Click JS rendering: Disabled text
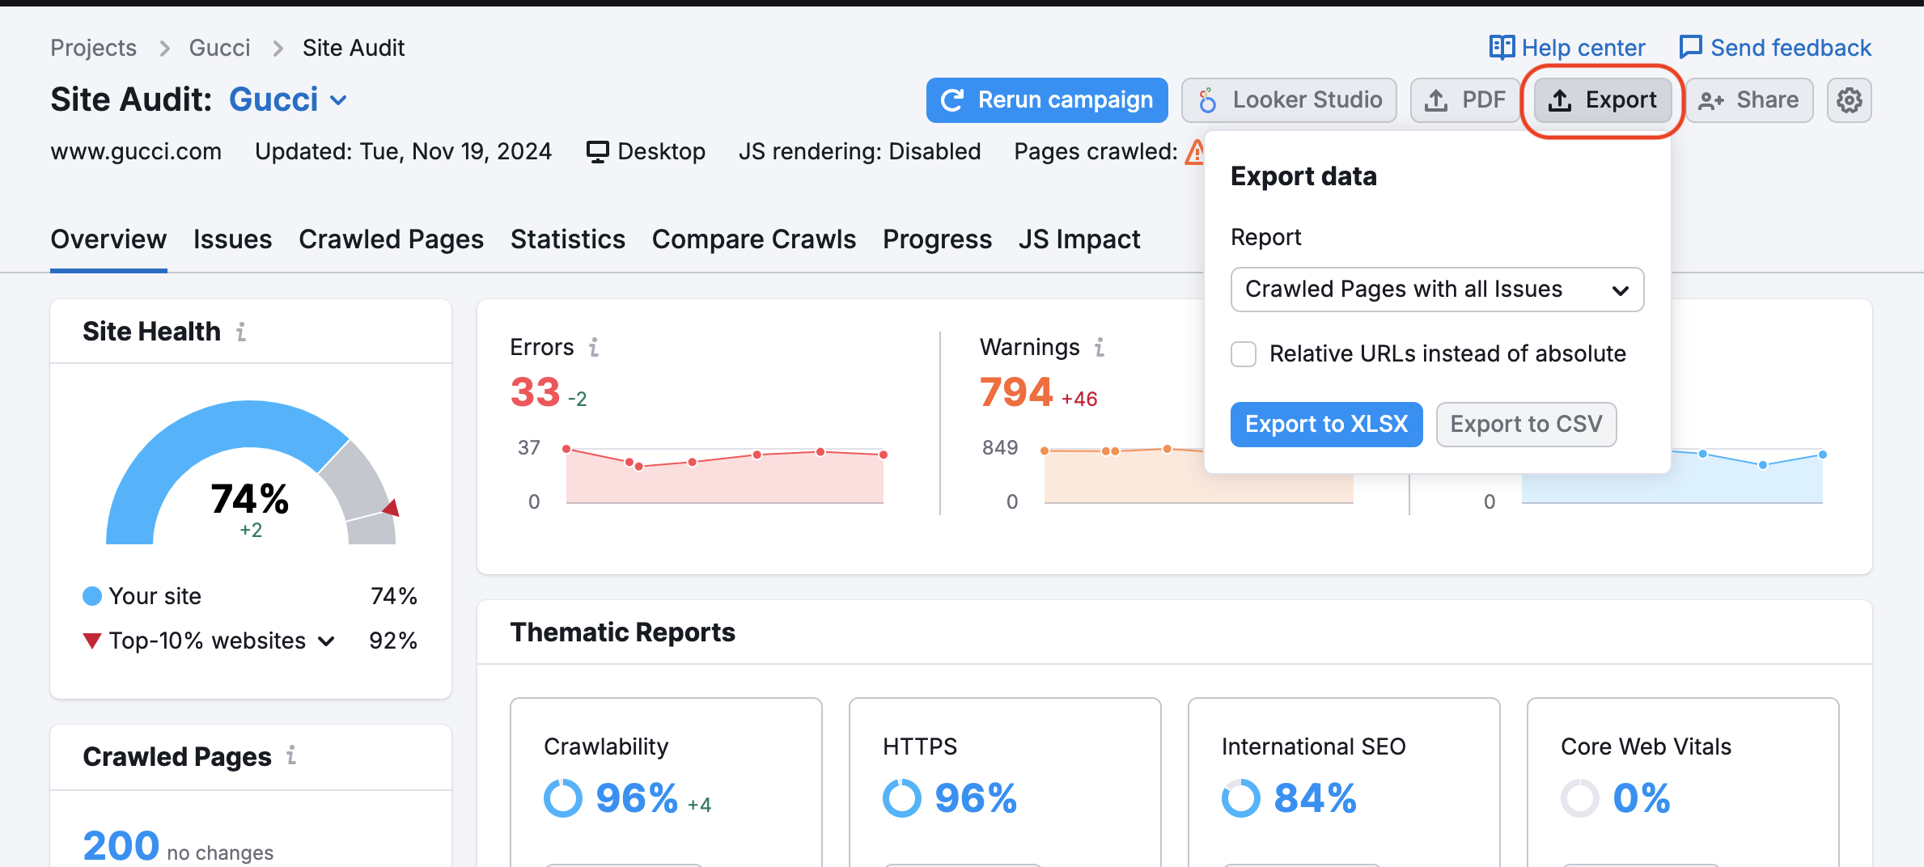 (x=859, y=152)
